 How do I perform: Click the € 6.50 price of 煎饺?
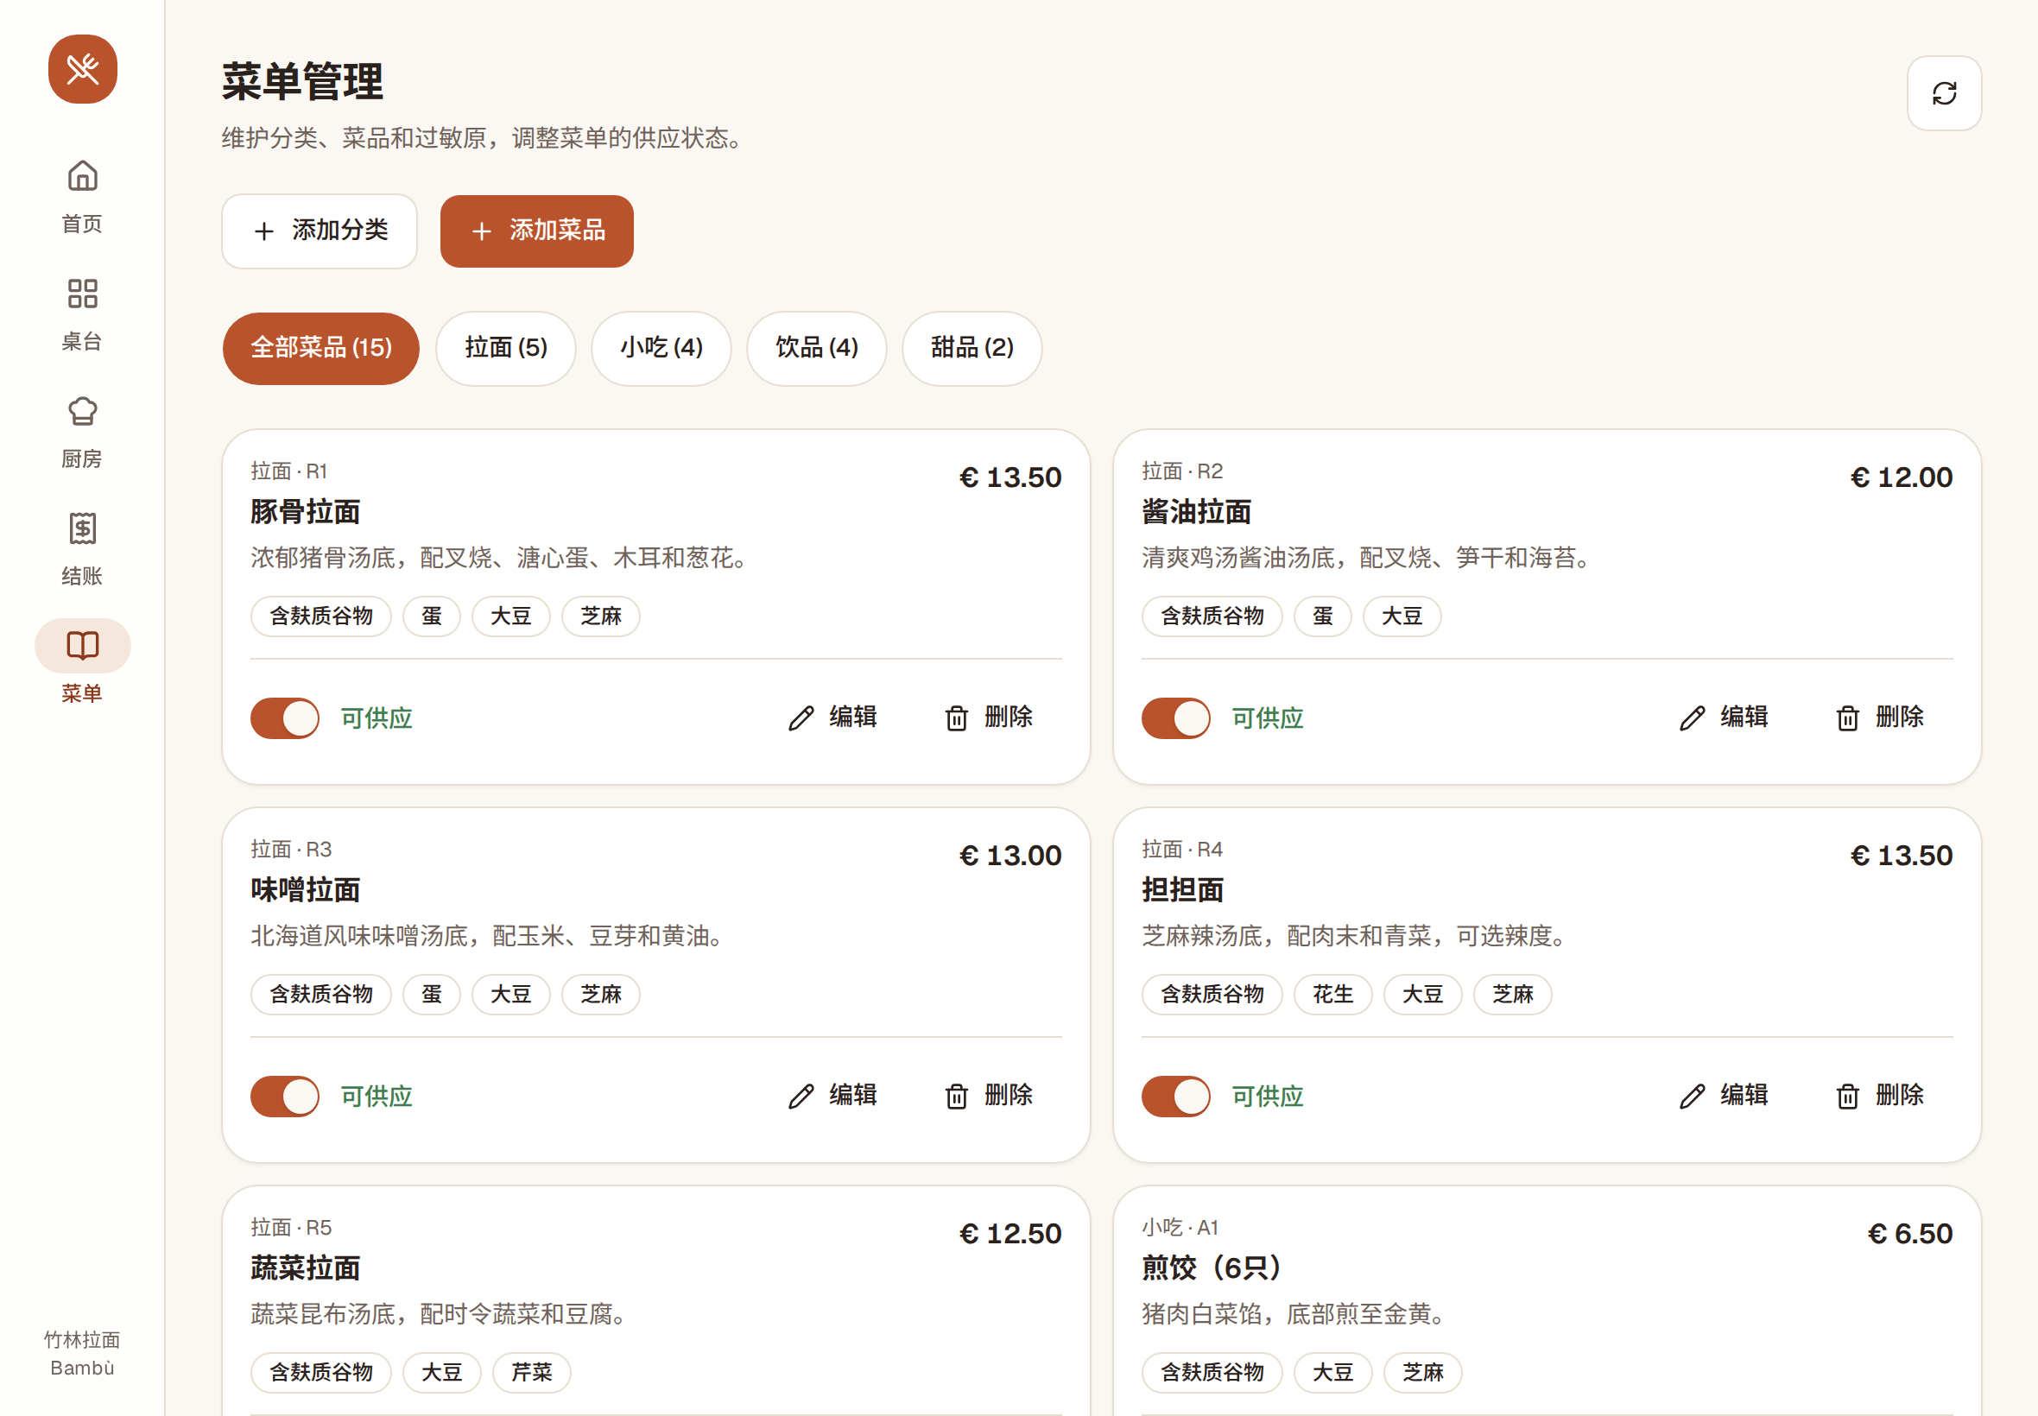[x=1909, y=1233]
